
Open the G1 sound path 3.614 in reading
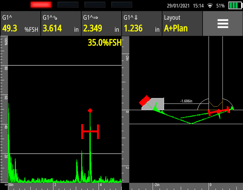[61, 24]
